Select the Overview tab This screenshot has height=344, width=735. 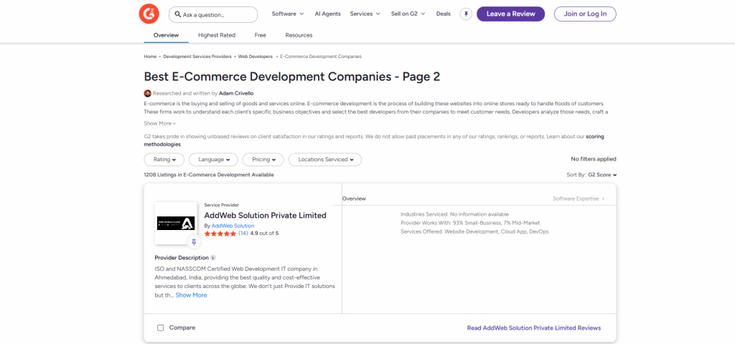point(166,35)
